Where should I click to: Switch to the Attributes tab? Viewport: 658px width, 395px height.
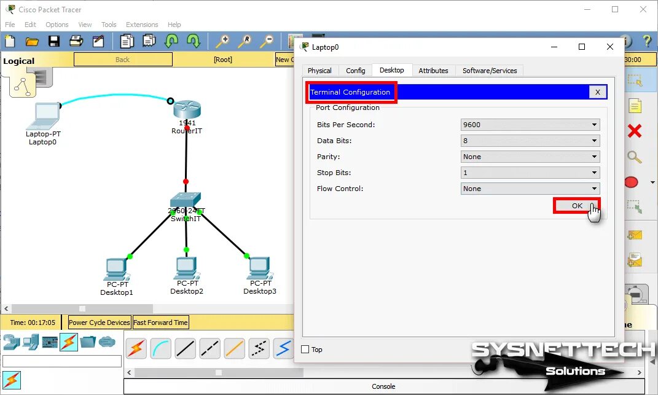tap(433, 71)
